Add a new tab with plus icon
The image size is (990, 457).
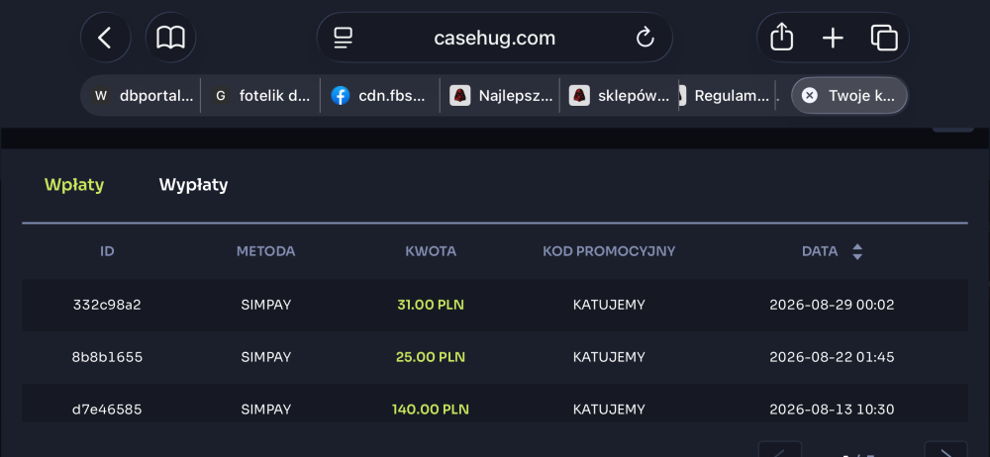click(x=833, y=38)
